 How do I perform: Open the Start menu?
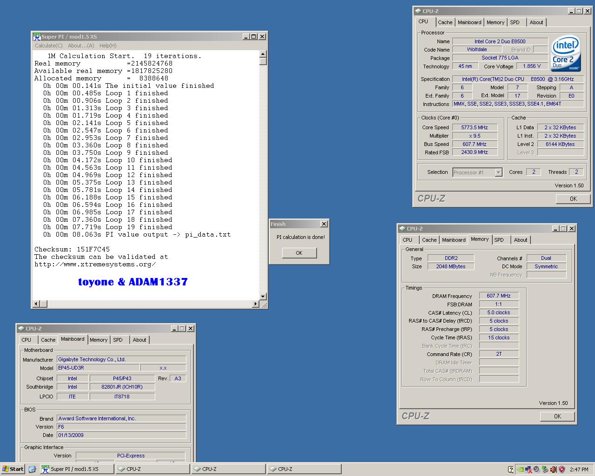pos(13,469)
